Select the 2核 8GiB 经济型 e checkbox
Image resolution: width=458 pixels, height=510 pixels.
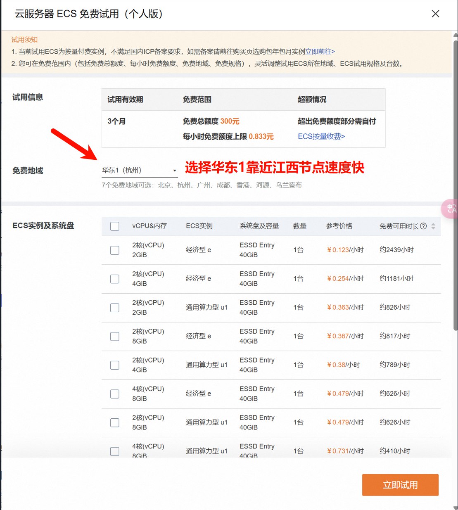pos(115,337)
